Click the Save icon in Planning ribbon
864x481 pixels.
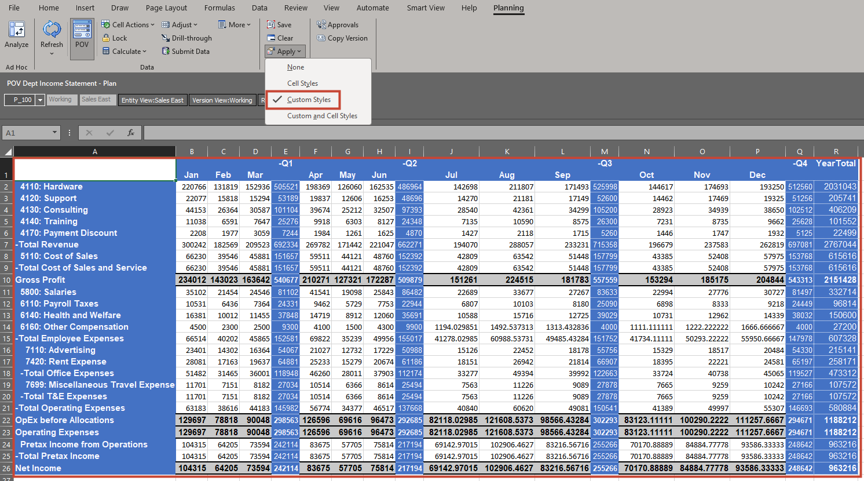click(x=270, y=24)
